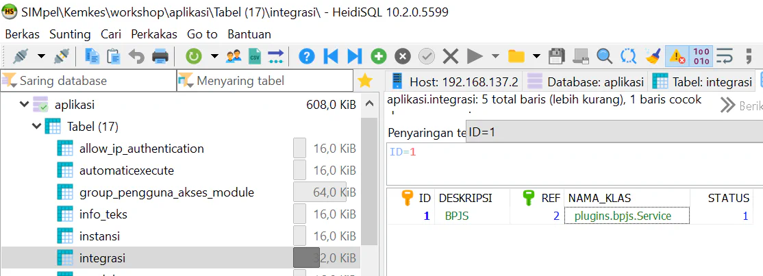
Task: Click the Undo arrow icon
Action: [137, 56]
